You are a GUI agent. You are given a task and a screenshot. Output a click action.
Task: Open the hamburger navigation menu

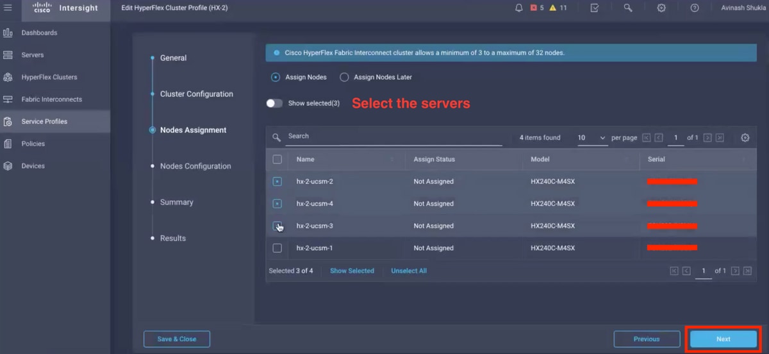pyautogui.click(x=8, y=8)
